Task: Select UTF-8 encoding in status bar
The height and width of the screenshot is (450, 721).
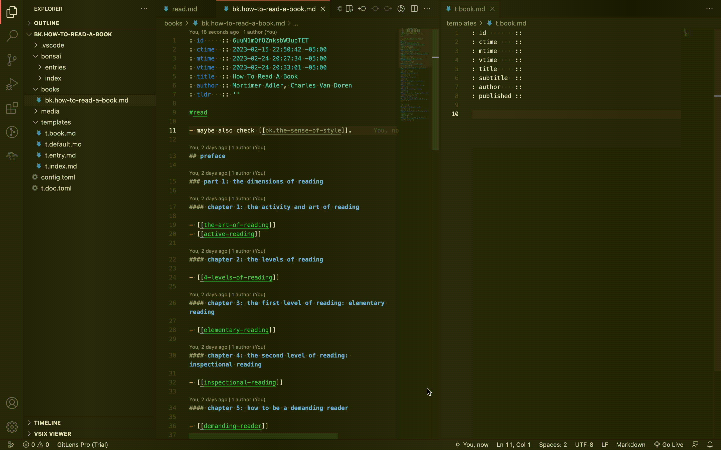Action: [584, 444]
